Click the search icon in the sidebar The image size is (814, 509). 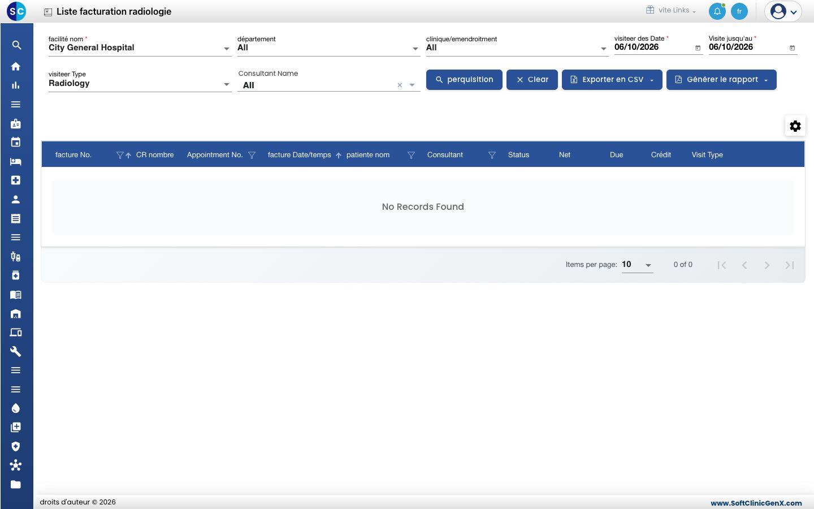coord(16,45)
